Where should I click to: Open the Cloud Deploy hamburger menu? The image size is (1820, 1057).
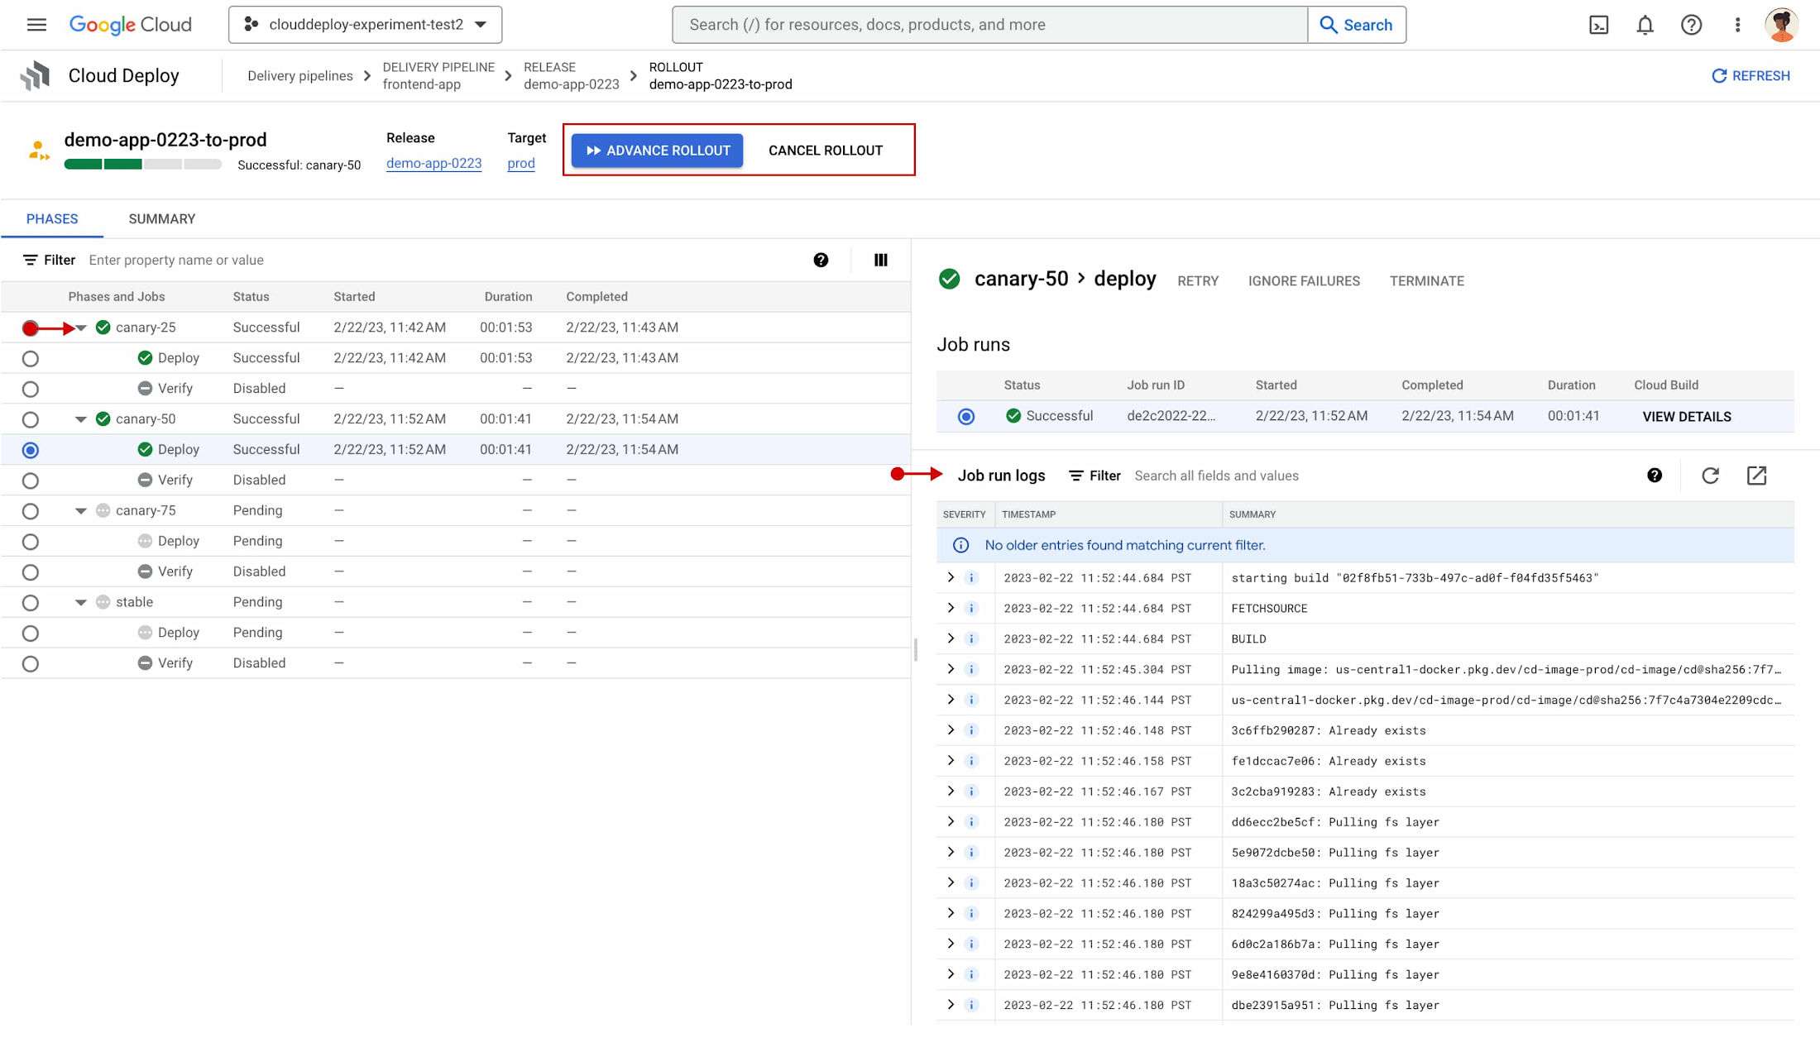click(x=36, y=24)
